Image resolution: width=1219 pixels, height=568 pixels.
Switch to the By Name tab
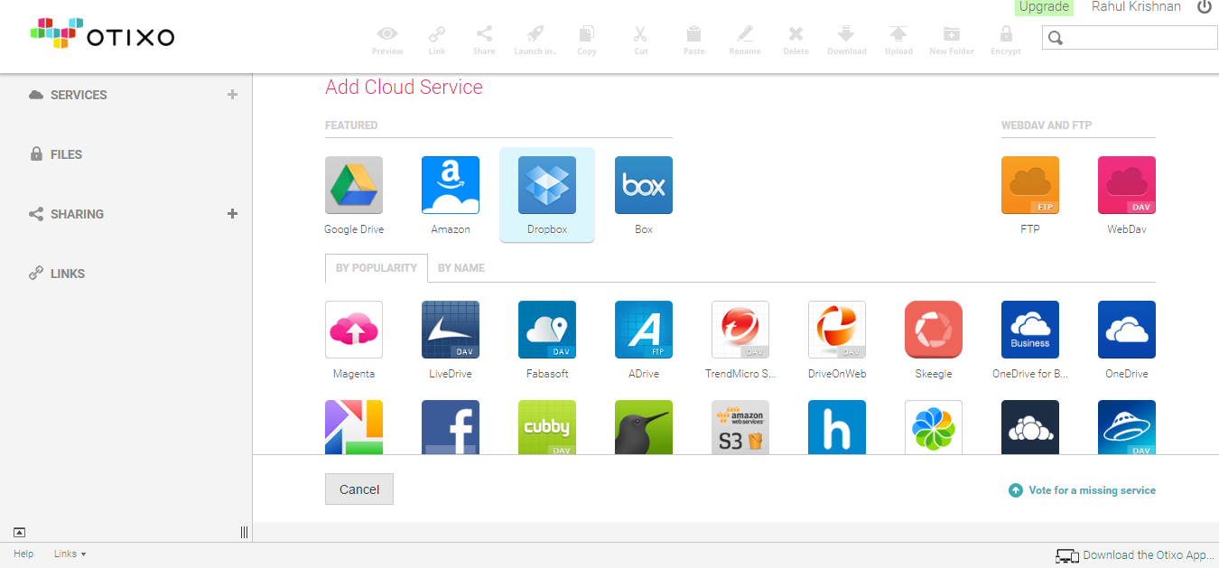click(x=461, y=268)
